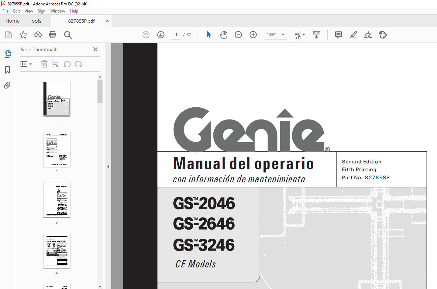Delete selected pages with trash icon
This screenshot has width=437, height=289.
click(x=44, y=64)
